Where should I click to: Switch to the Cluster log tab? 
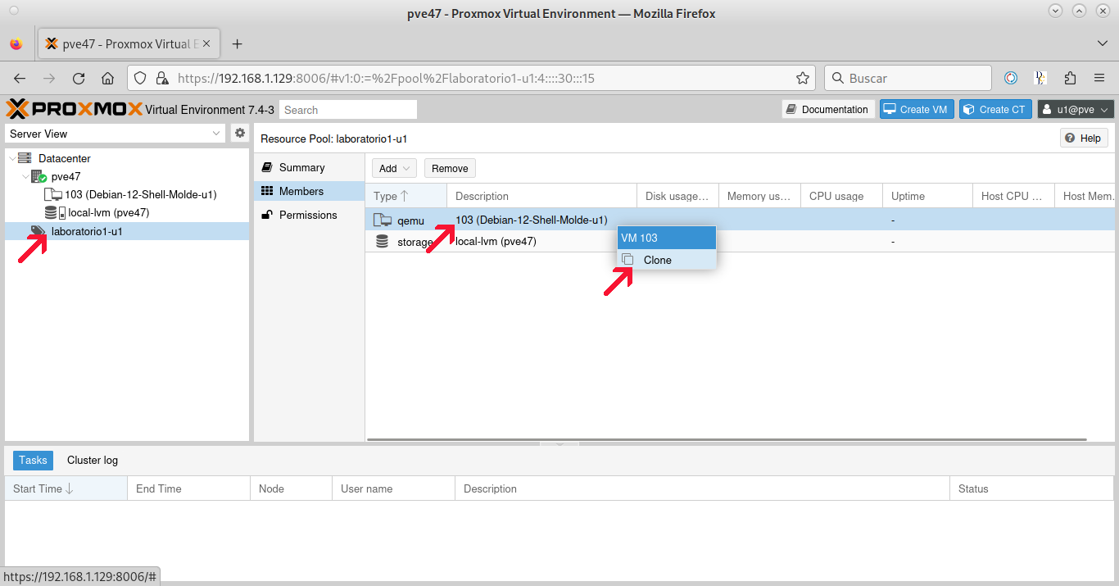(93, 461)
